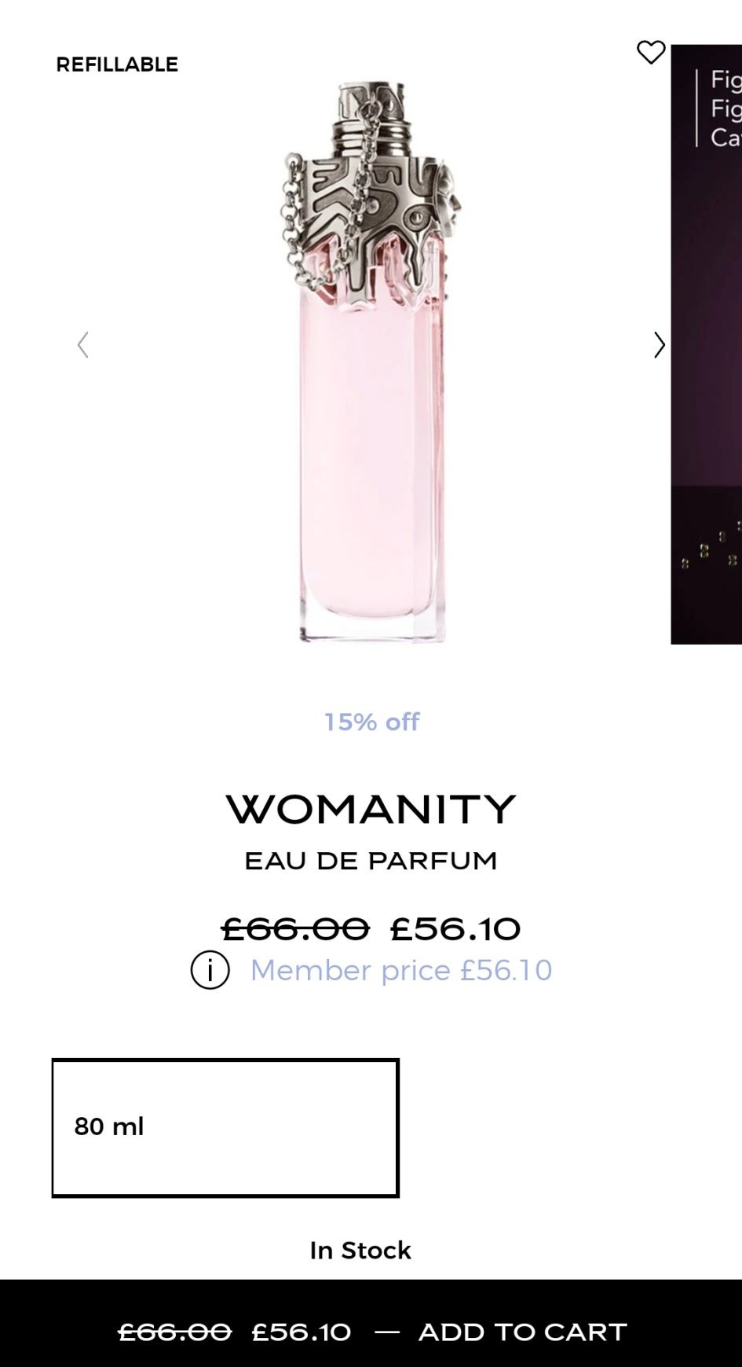The width and height of the screenshot is (742, 1367).
Task: Tap £56.10 price in bottom black bar
Action: 302,1332
